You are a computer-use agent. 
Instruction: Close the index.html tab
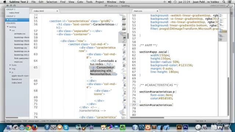coord(57,11)
